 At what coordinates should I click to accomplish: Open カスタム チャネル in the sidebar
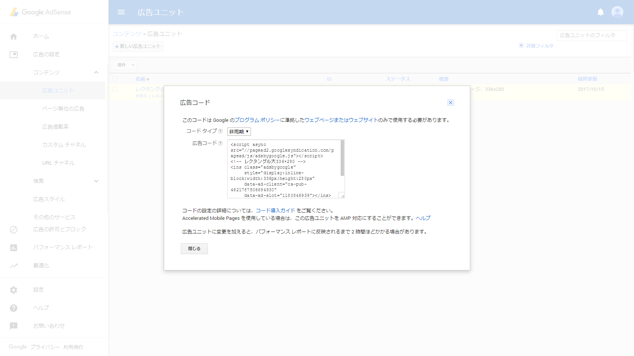tap(64, 145)
